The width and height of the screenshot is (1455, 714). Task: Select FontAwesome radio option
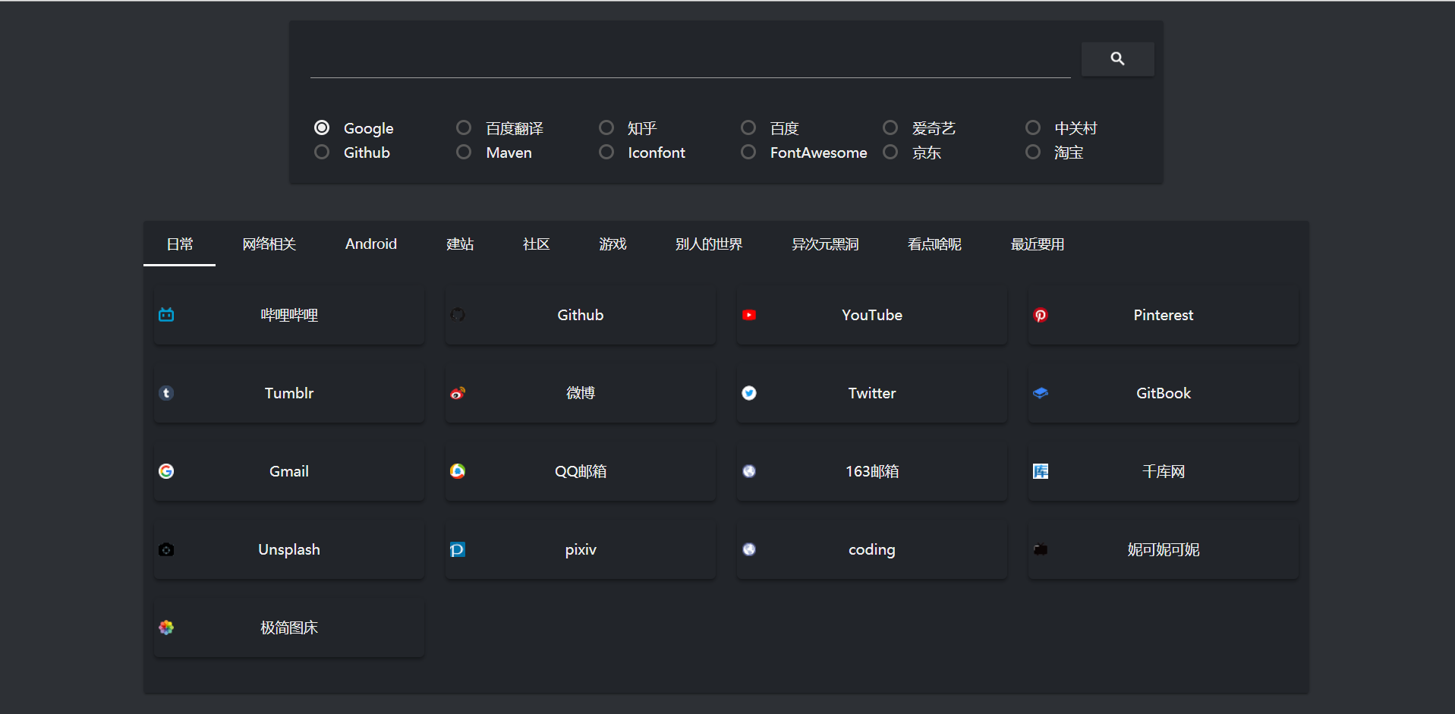point(748,152)
